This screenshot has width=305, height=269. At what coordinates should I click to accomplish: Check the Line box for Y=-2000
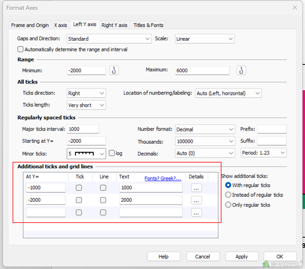click(x=103, y=200)
